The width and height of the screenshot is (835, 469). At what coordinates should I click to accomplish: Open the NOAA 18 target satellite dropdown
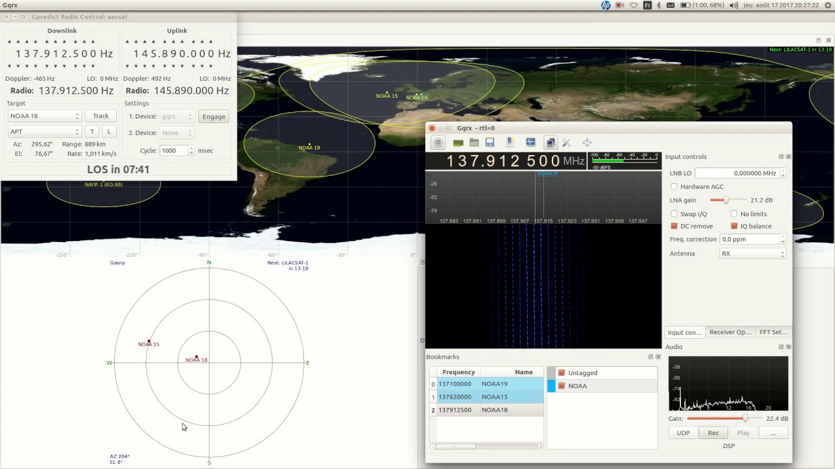44,116
